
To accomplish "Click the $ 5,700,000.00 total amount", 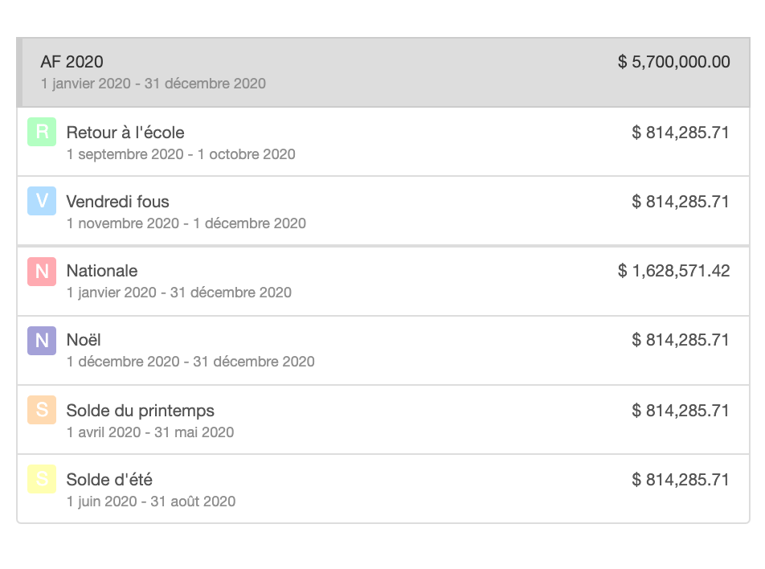I will 673,61.
